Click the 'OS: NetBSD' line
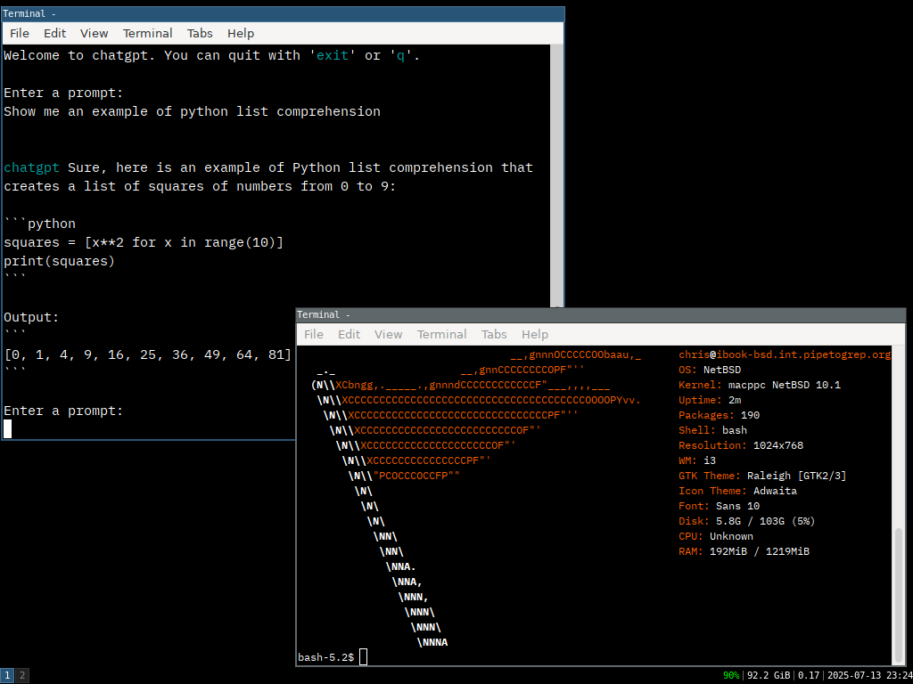The image size is (913, 684). 710,370
